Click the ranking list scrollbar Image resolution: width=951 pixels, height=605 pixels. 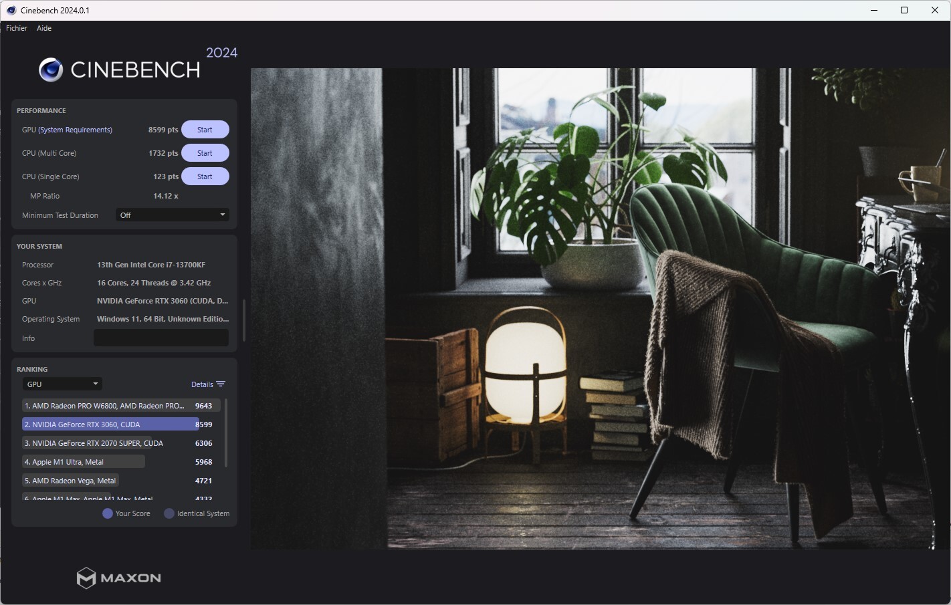(x=226, y=433)
